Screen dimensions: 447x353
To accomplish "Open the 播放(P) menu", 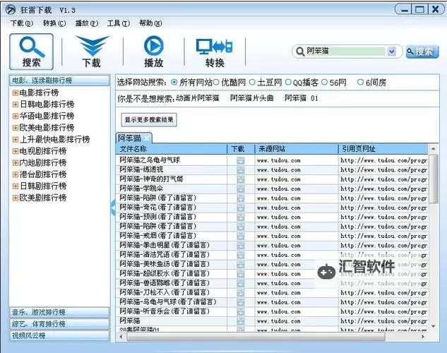I will coord(87,23).
